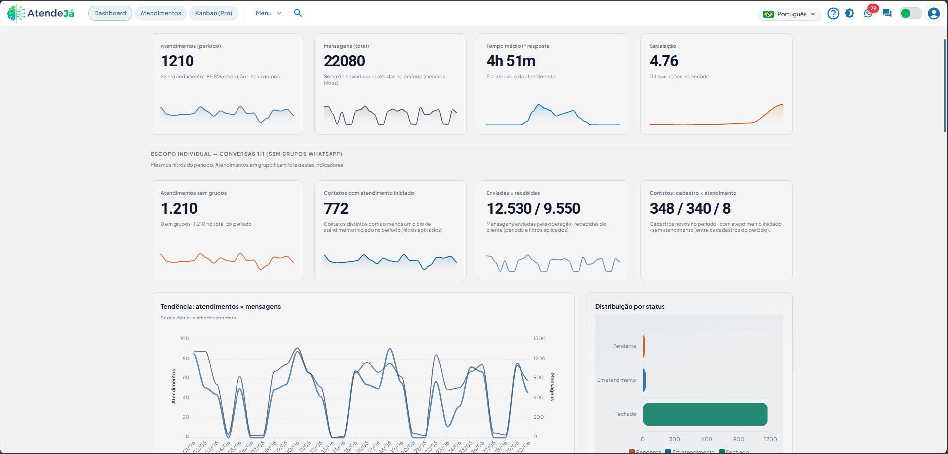Image resolution: width=948 pixels, height=454 pixels.
Task: Open the help question mark icon
Action: coord(833,13)
